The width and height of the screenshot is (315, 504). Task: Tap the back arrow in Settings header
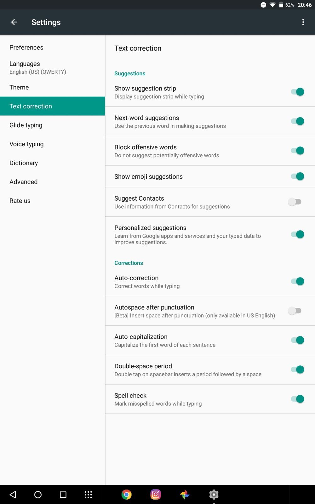coord(14,22)
